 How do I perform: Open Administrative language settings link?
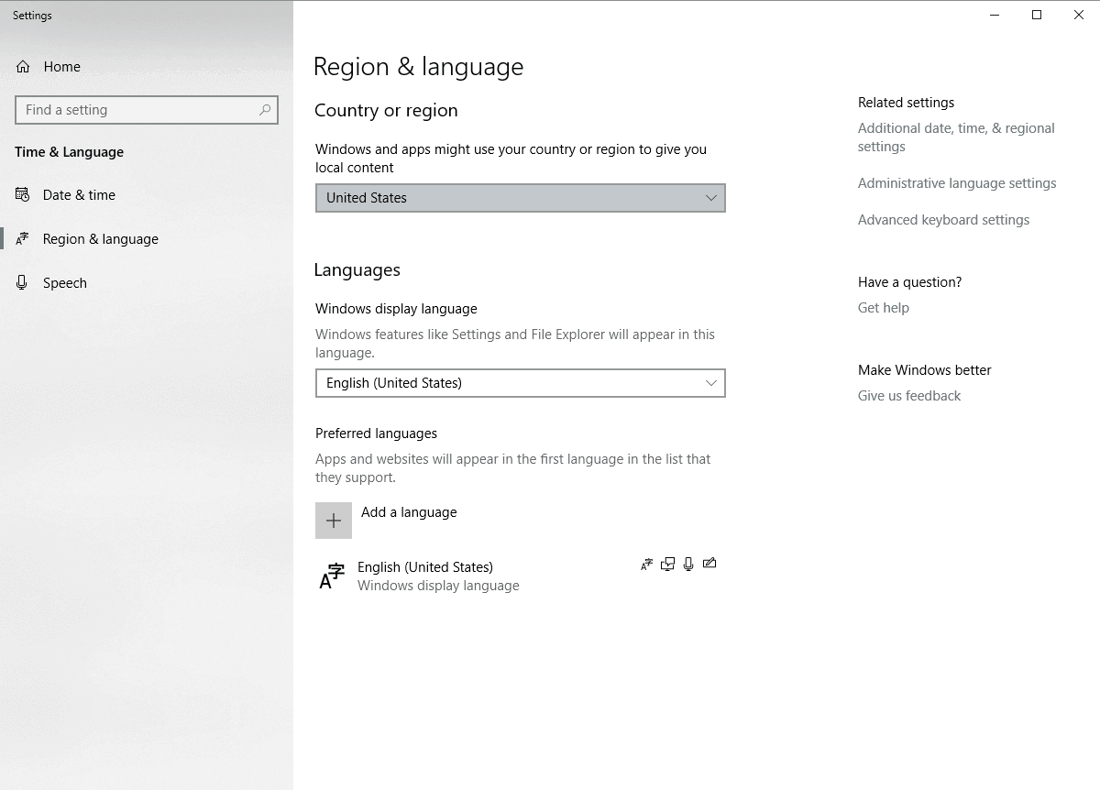coord(957,183)
